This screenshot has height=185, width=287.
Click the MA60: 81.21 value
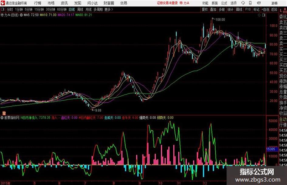pos(84,15)
